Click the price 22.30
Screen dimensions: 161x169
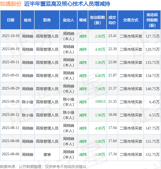point(112,49)
